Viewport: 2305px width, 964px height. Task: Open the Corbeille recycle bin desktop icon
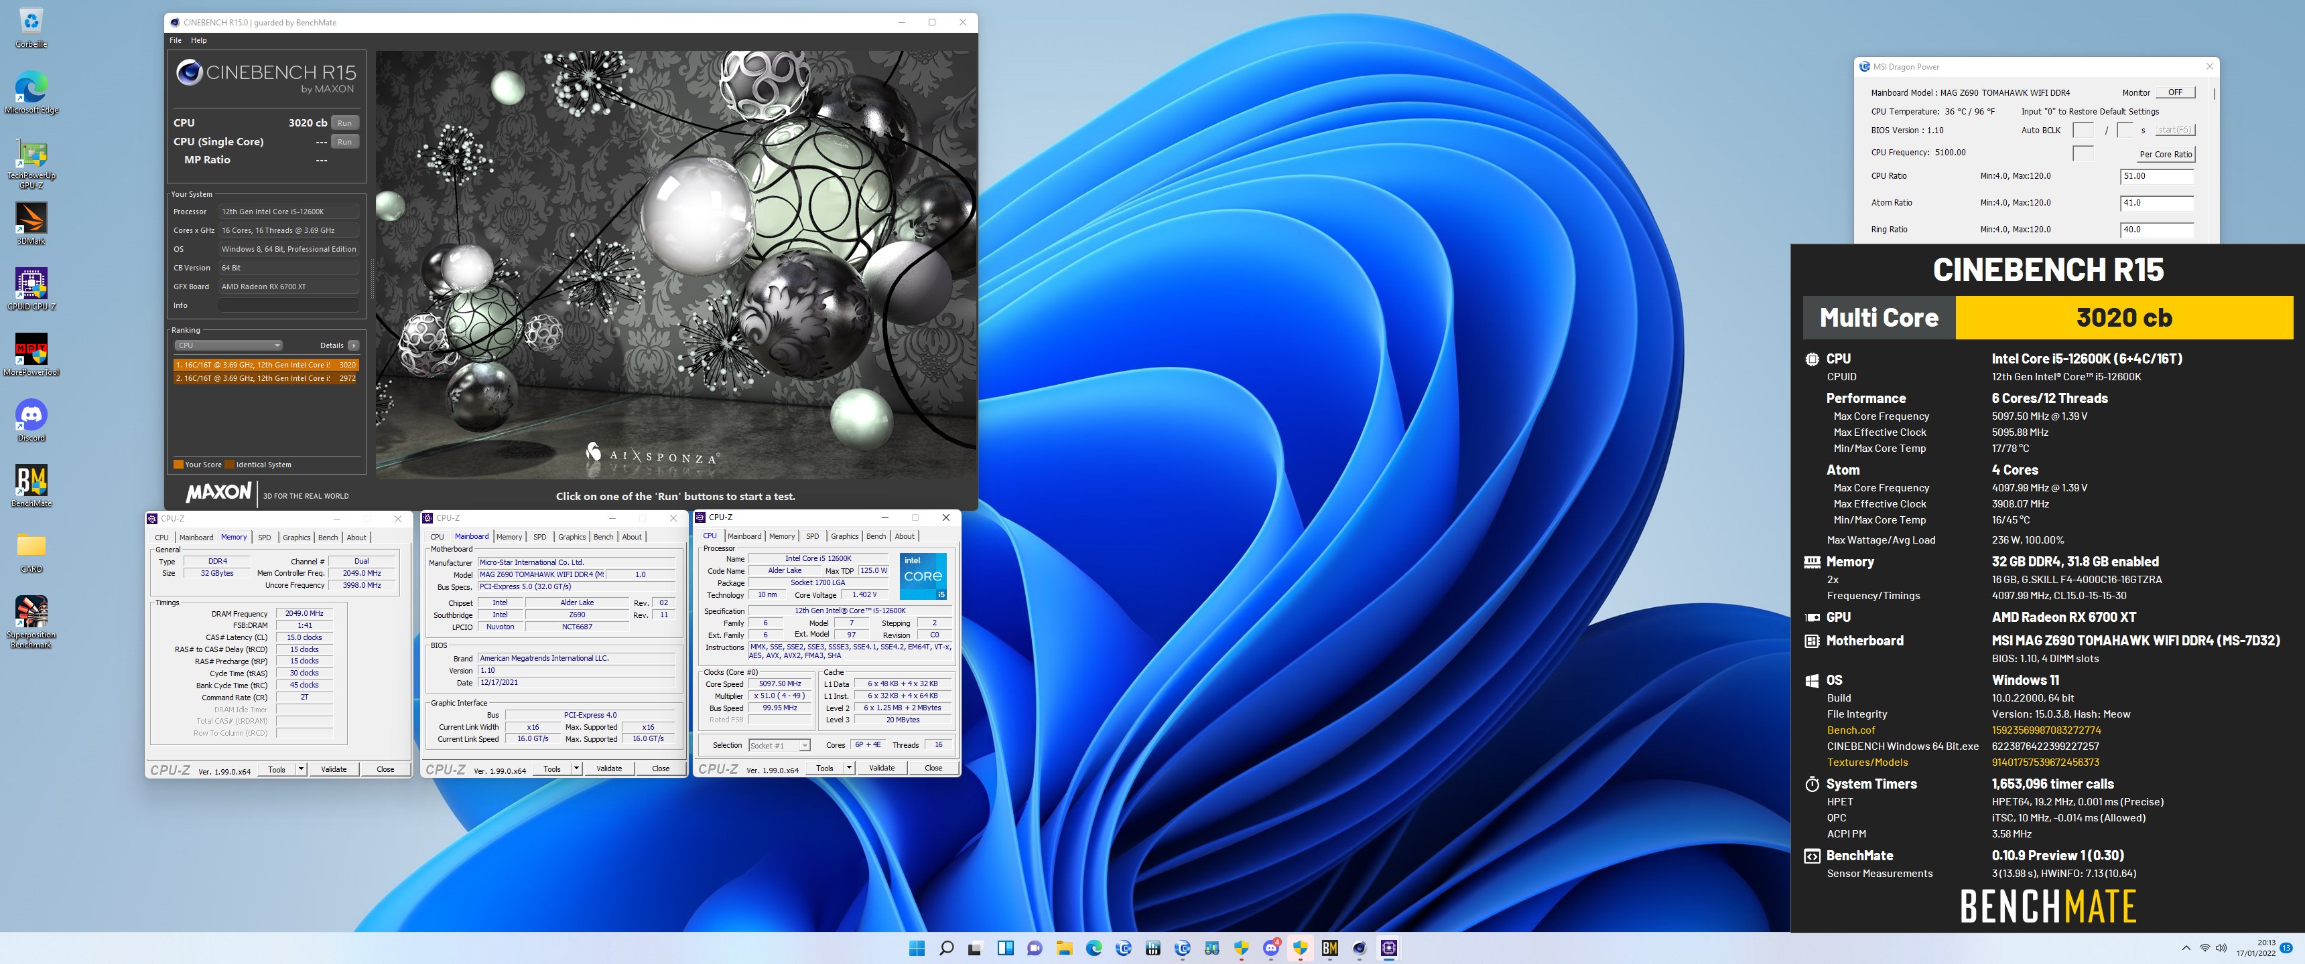[30, 27]
